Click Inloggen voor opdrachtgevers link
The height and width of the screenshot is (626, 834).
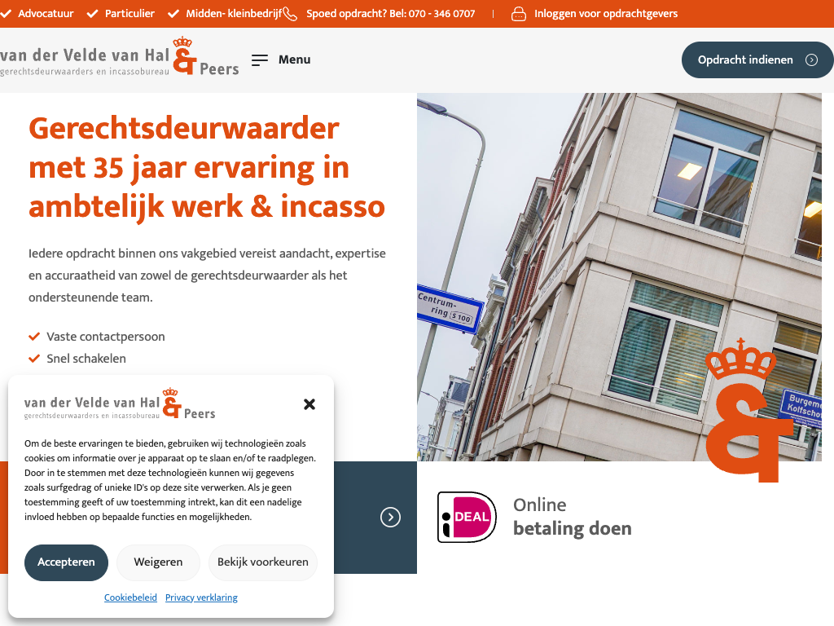tap(605, 14)
